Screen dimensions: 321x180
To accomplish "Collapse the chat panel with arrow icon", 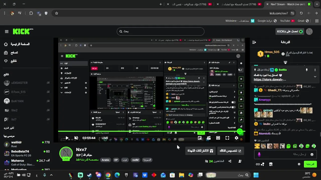I will (254, 42).
